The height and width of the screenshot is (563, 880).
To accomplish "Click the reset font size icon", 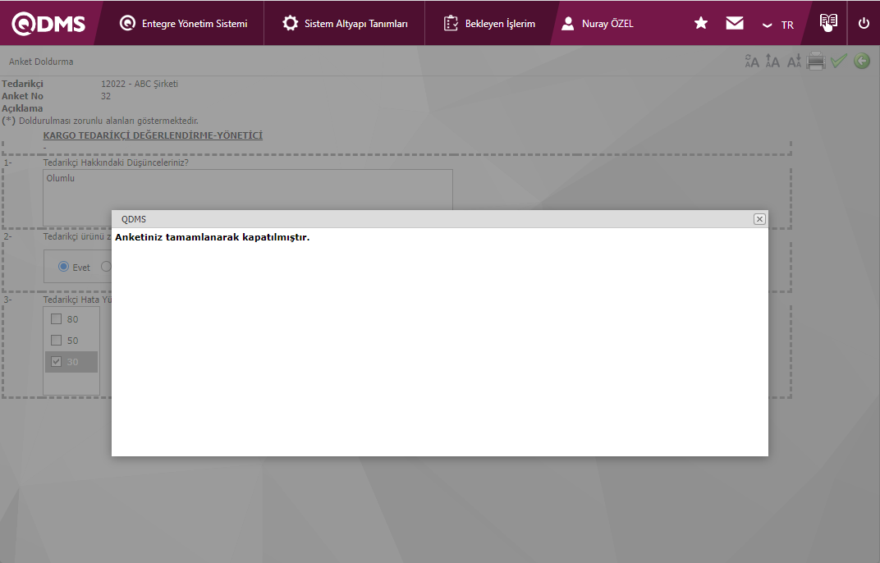I will [751, 61].
